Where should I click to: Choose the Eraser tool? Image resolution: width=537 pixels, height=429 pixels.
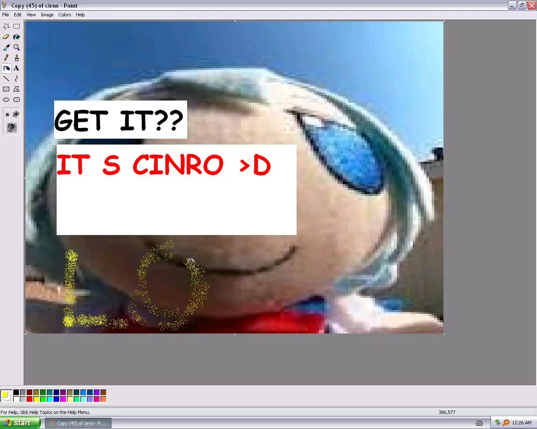6,37
